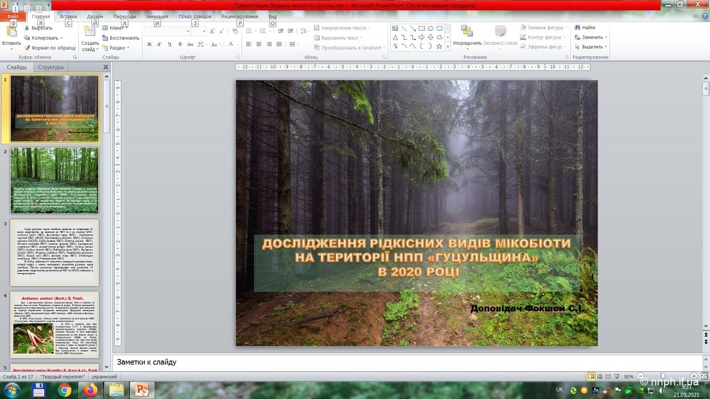Click the New Slide (Создать слайд) icon

90,32
